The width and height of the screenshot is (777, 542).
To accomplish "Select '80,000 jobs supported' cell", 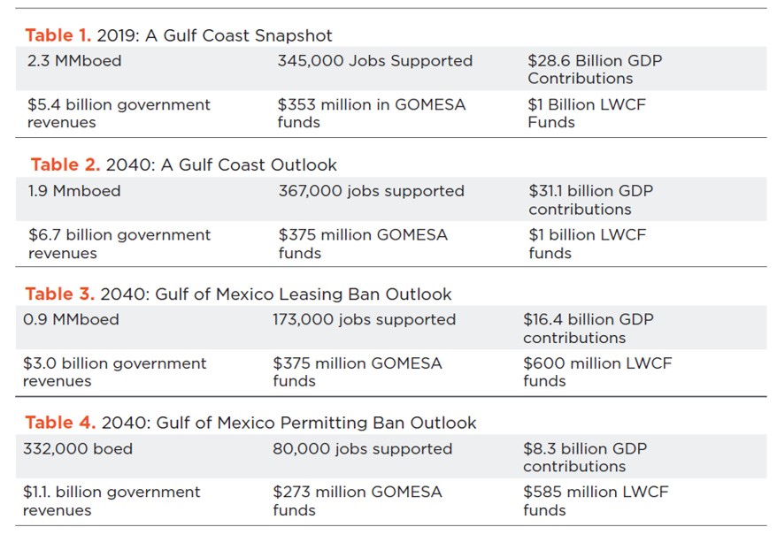I will [x=362, y=449].
